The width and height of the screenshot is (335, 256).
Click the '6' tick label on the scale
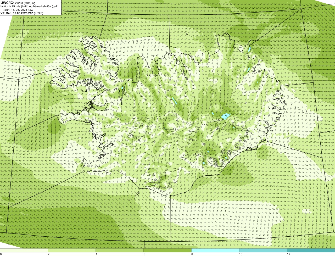pyautogui.click(x=144, y=254)
